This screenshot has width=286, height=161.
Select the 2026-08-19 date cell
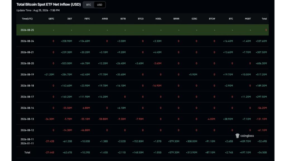point(27,74)
